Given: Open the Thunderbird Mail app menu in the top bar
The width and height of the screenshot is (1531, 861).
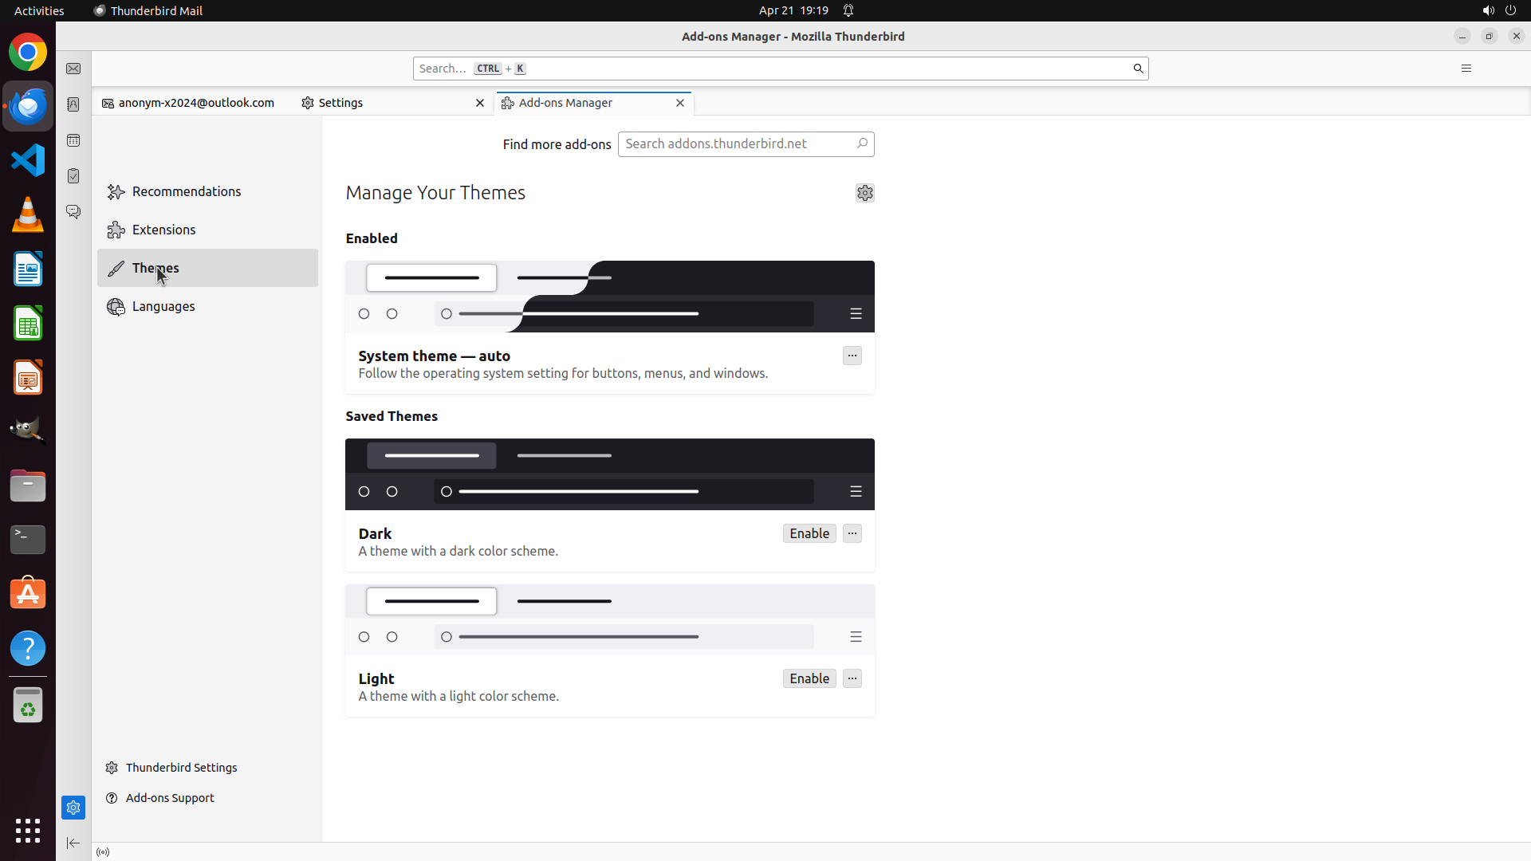Looking at the screenshot, I should pos(148,10).
